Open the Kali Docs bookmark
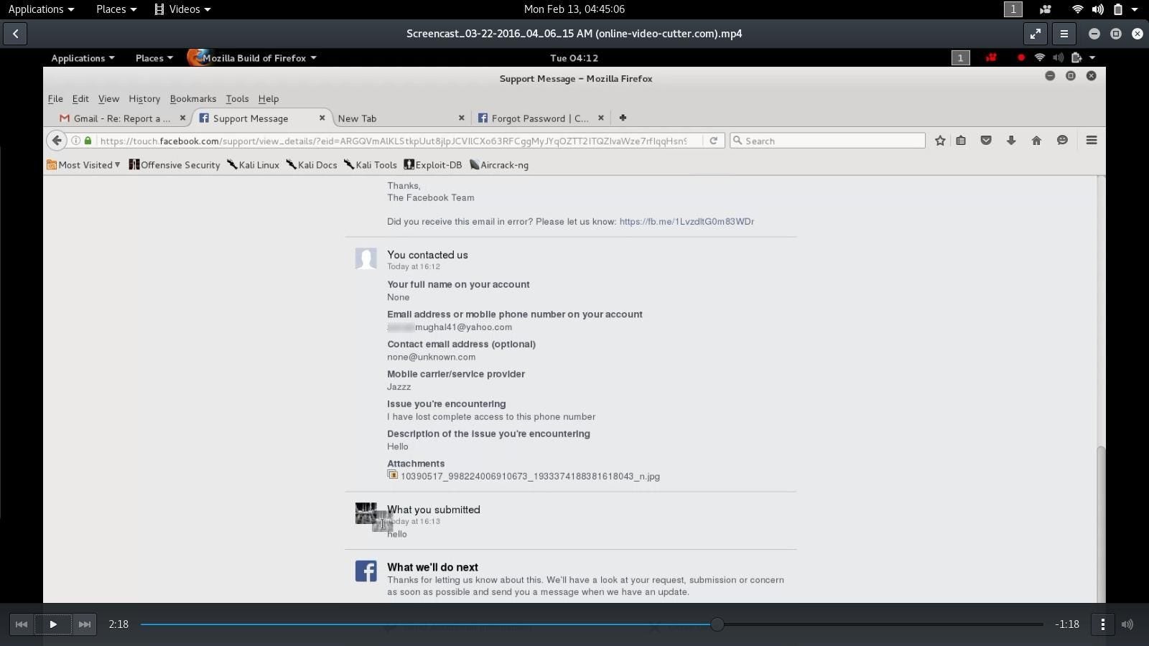 (x=312, y=165)
